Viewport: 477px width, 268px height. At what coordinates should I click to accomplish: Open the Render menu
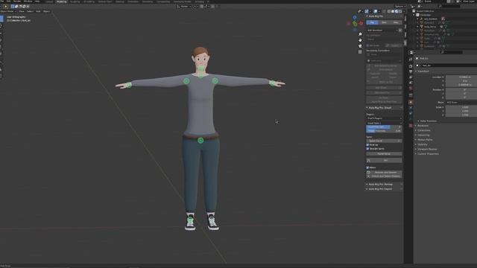[16, 1]
